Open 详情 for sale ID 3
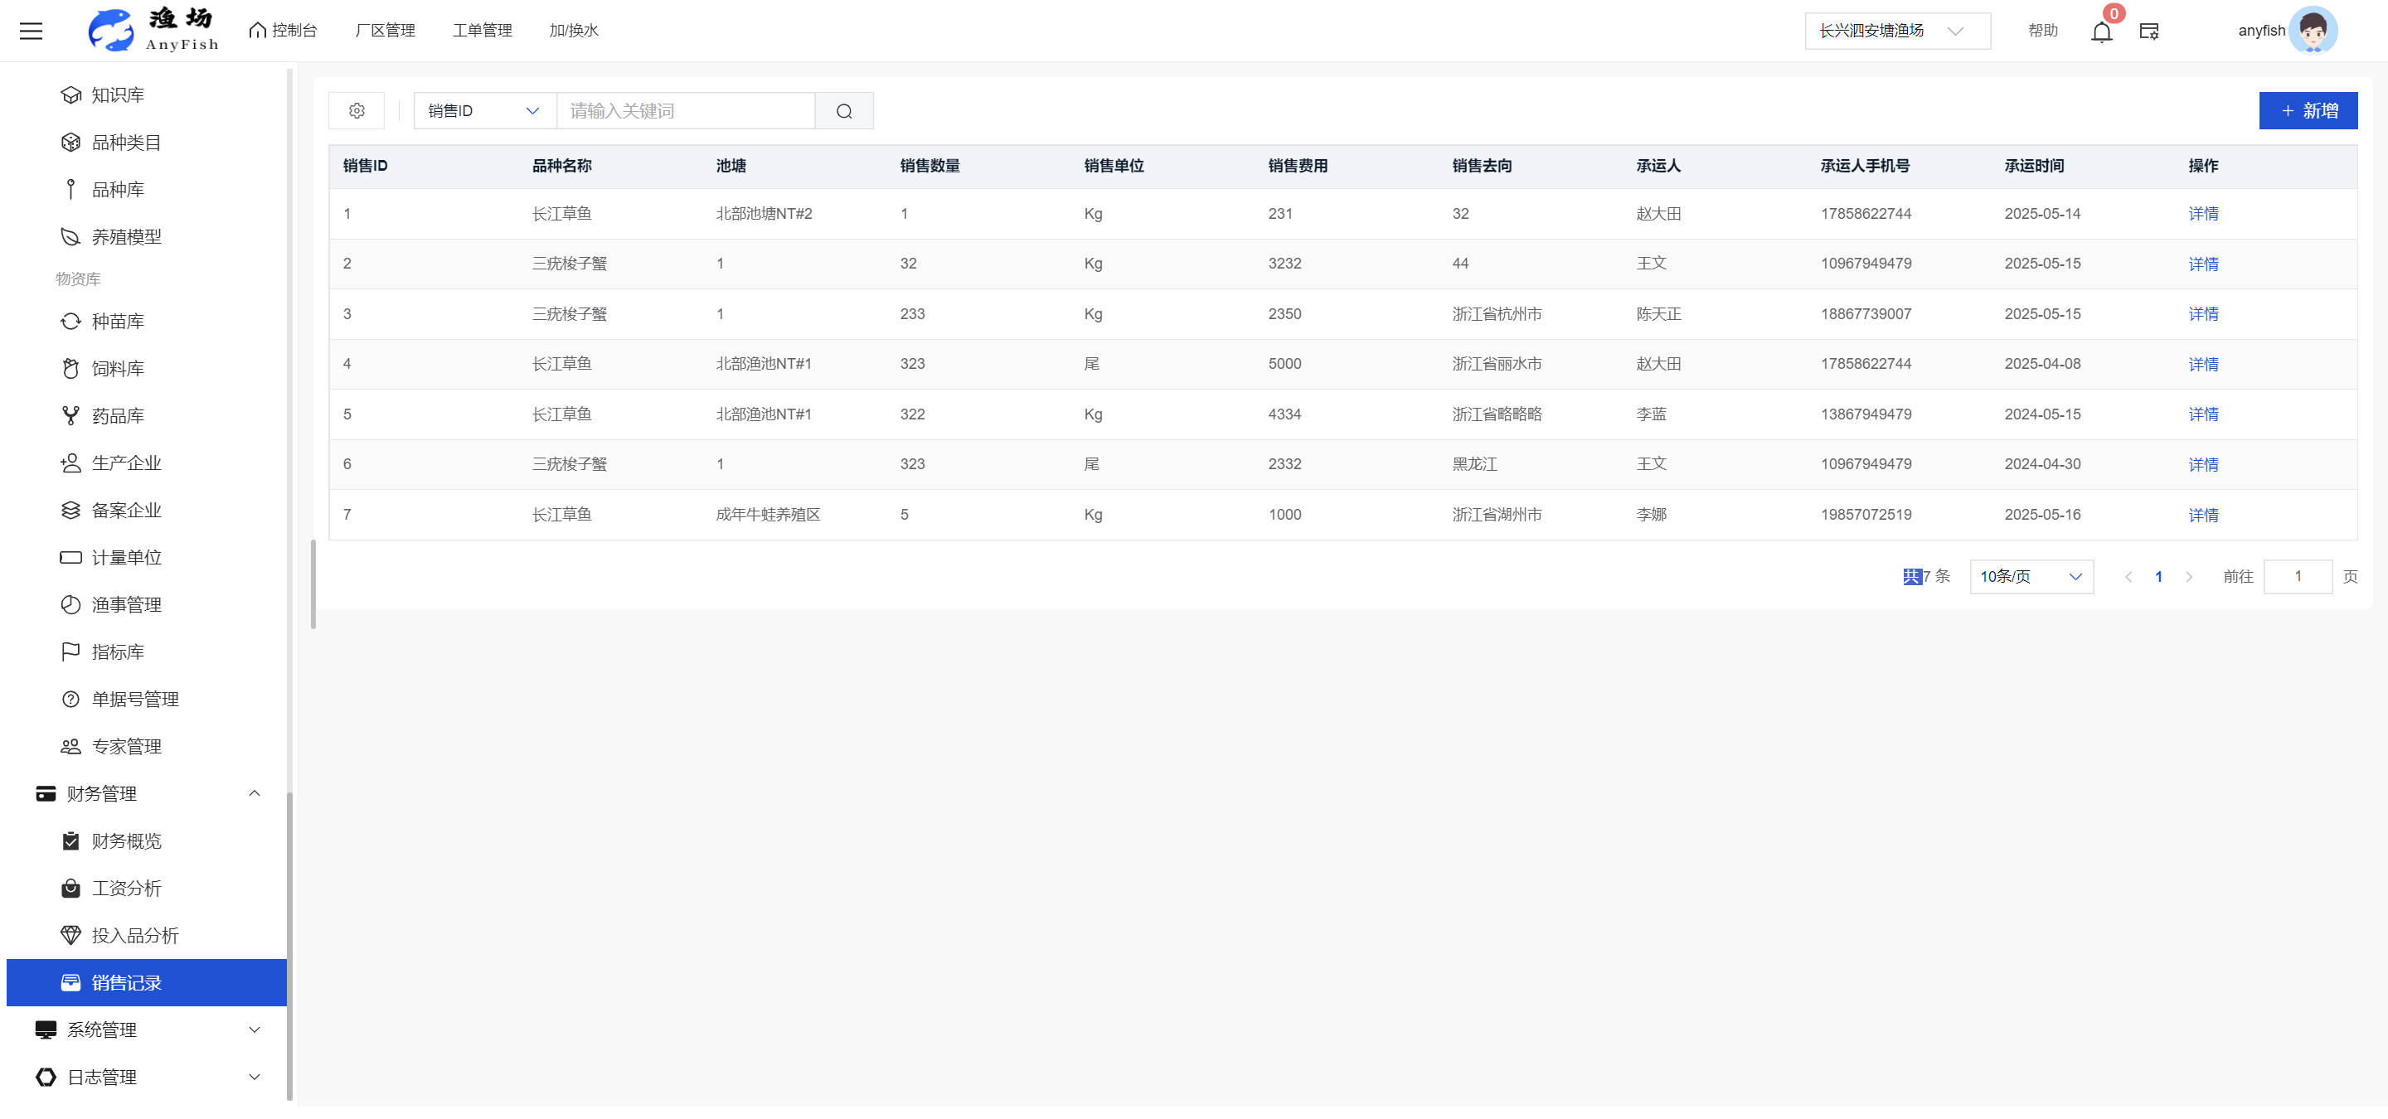Screen dimensions: 2388x1119 pos(2202,313)
